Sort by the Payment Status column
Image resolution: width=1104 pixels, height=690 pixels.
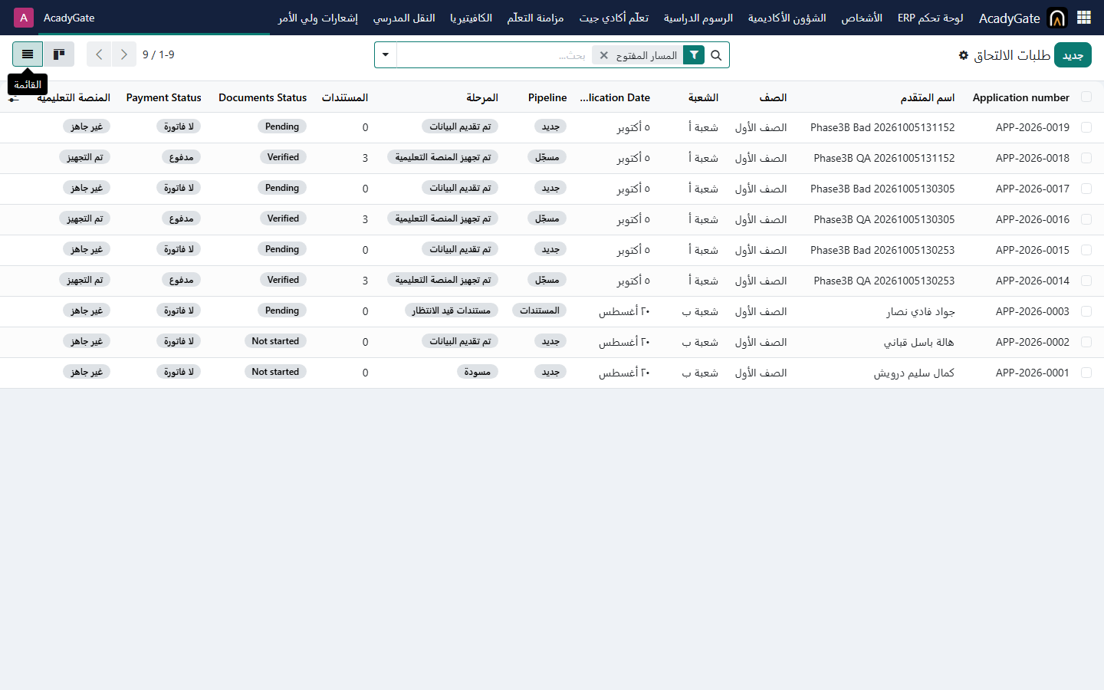click(164, 97)
